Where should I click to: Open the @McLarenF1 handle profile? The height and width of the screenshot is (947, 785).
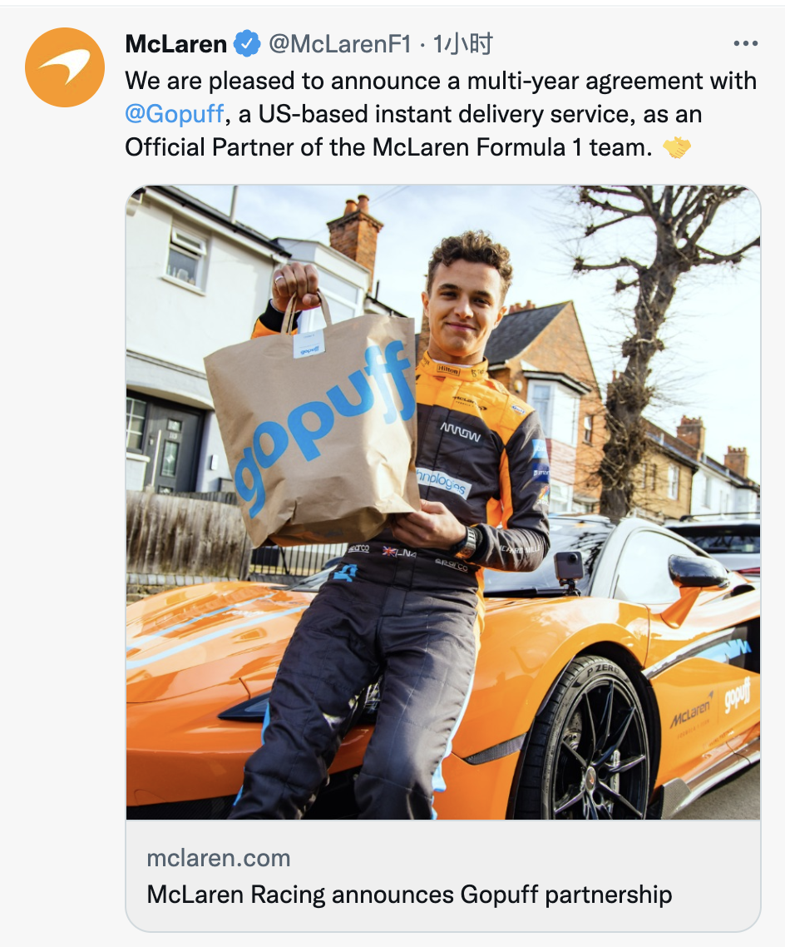[340, 44]
